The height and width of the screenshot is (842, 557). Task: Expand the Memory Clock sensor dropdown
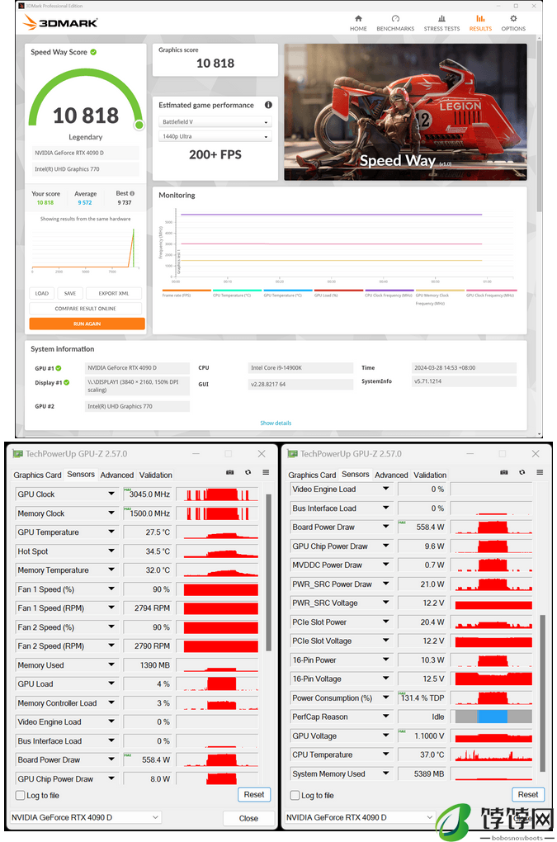pos(111,513)
